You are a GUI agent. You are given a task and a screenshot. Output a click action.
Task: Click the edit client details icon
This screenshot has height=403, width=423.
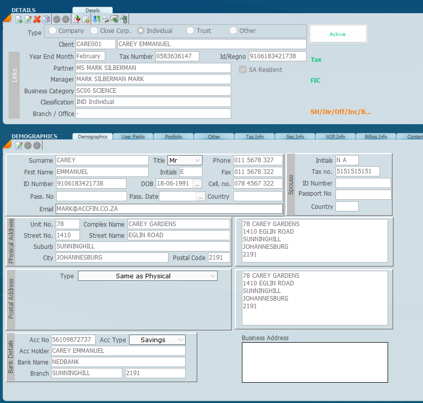click(x=28, y=19)
